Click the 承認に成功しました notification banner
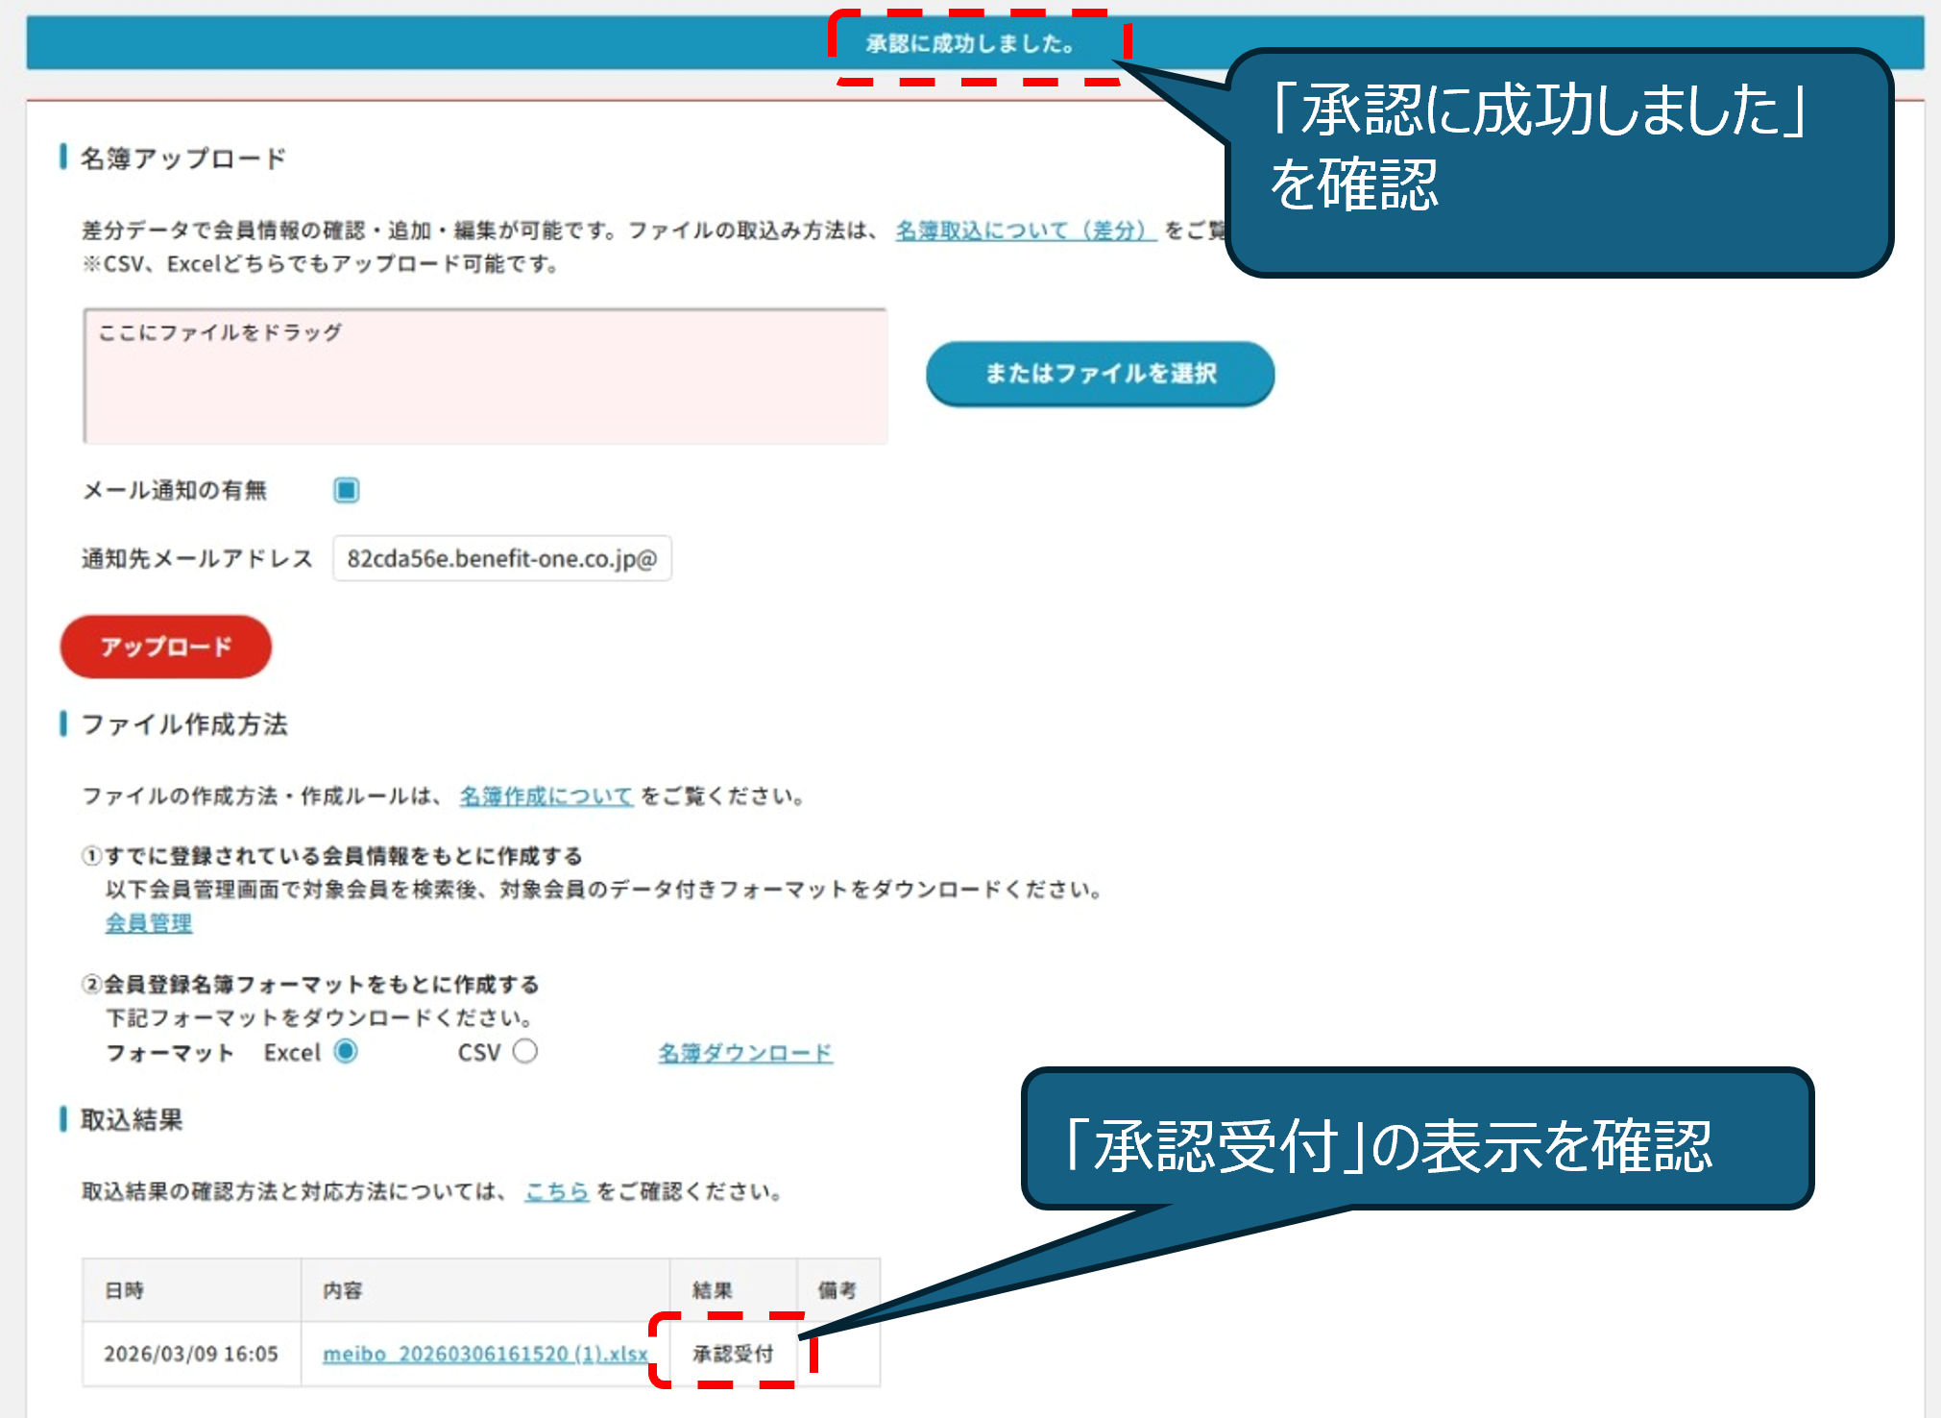This screenshot has width=1941, height=1418. [970, 44]
